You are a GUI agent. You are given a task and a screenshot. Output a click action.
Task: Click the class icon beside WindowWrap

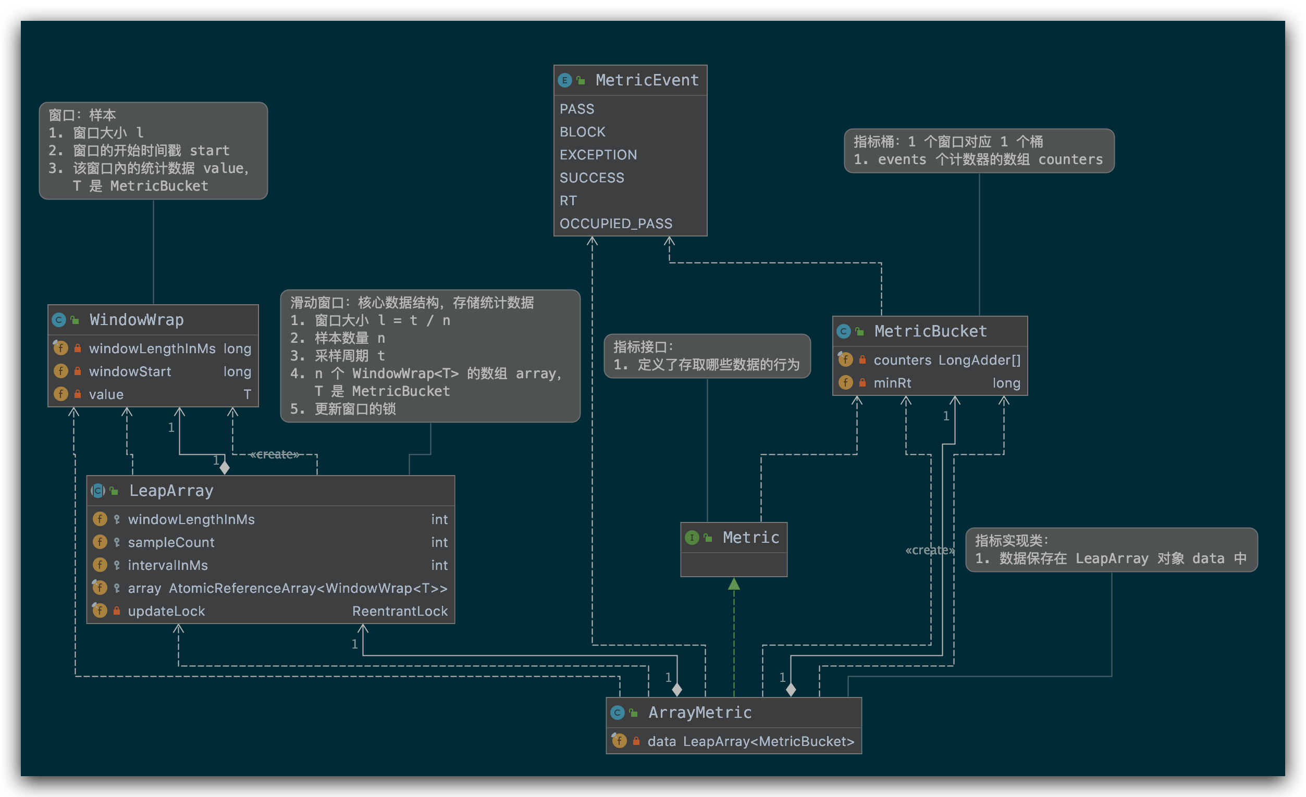pos(59,319)
